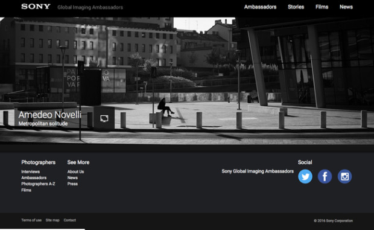
Task: Open the Twitter social icon
Action: click(x=305, y=176)
